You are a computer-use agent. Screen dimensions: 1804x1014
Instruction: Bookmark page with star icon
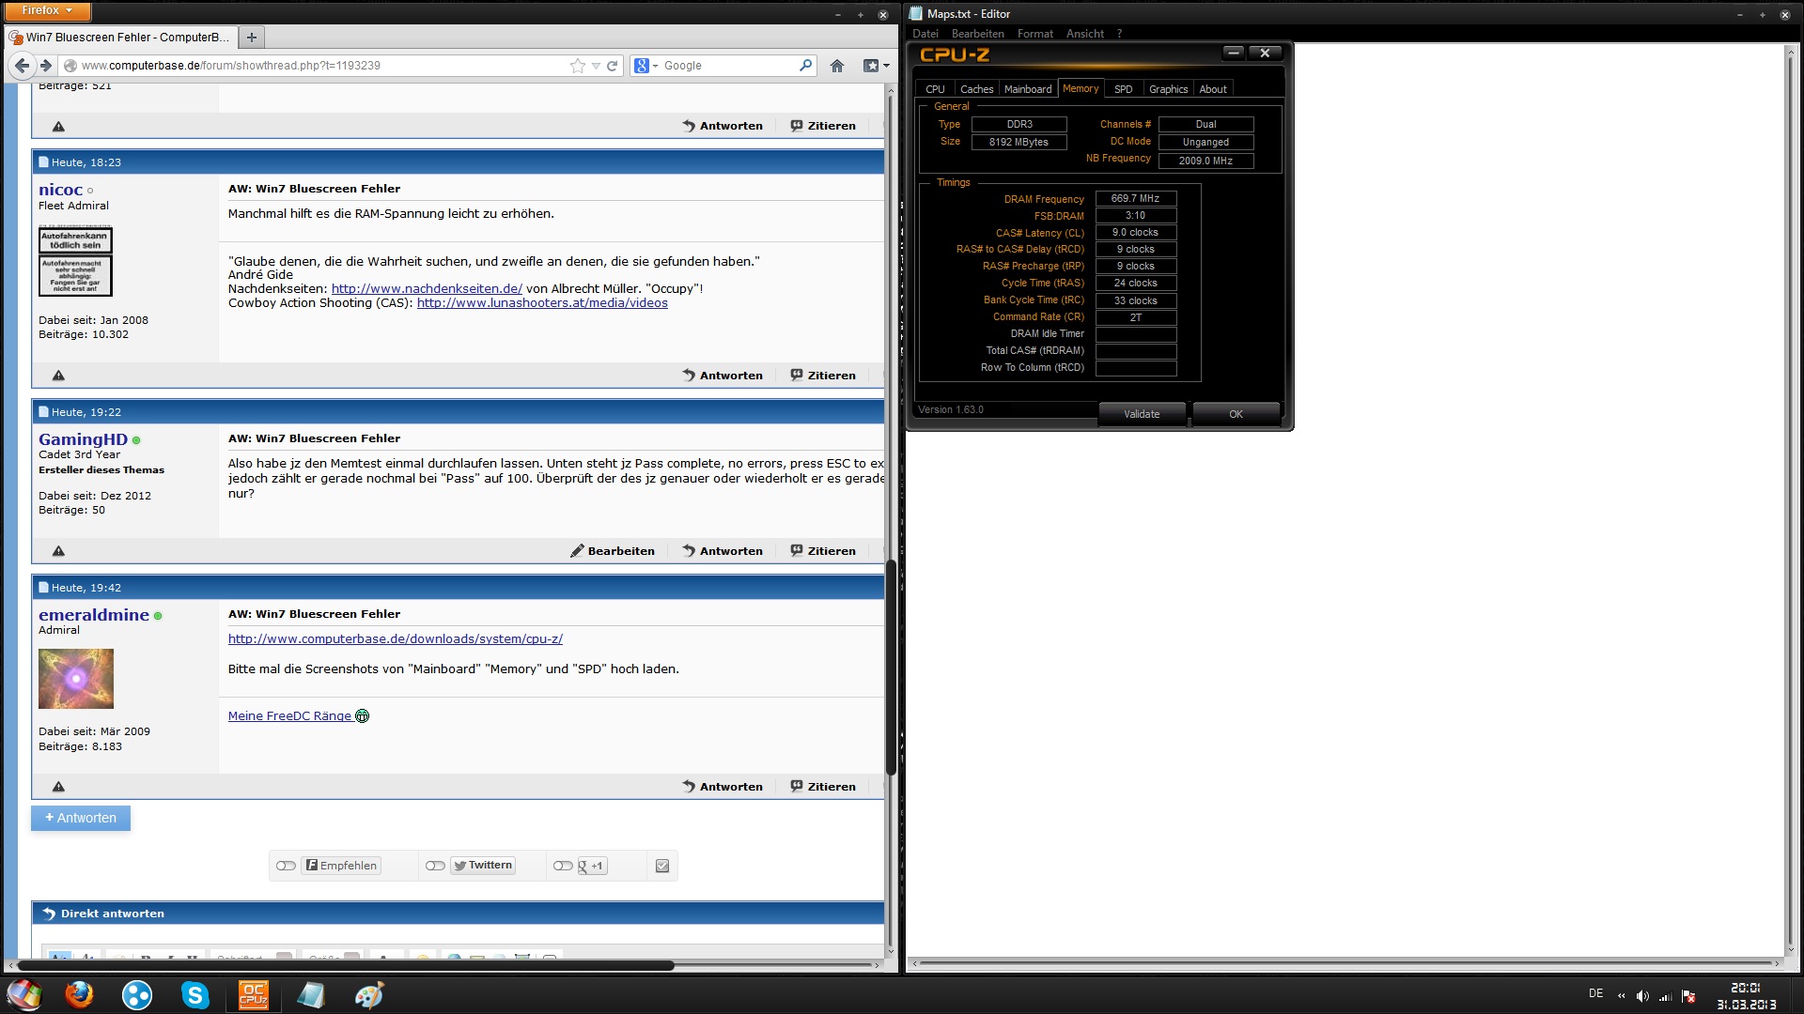577,66
